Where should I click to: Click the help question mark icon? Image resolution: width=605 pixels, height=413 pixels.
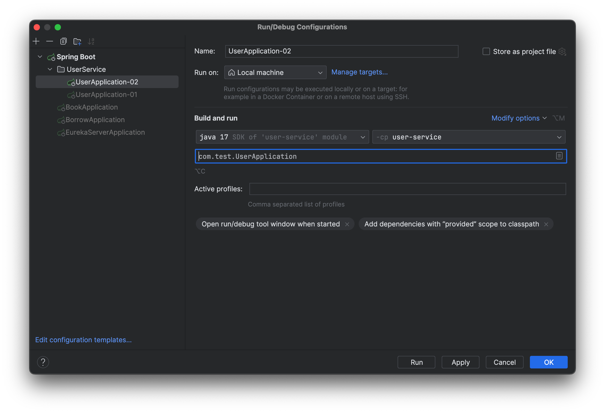pos(43,362)
